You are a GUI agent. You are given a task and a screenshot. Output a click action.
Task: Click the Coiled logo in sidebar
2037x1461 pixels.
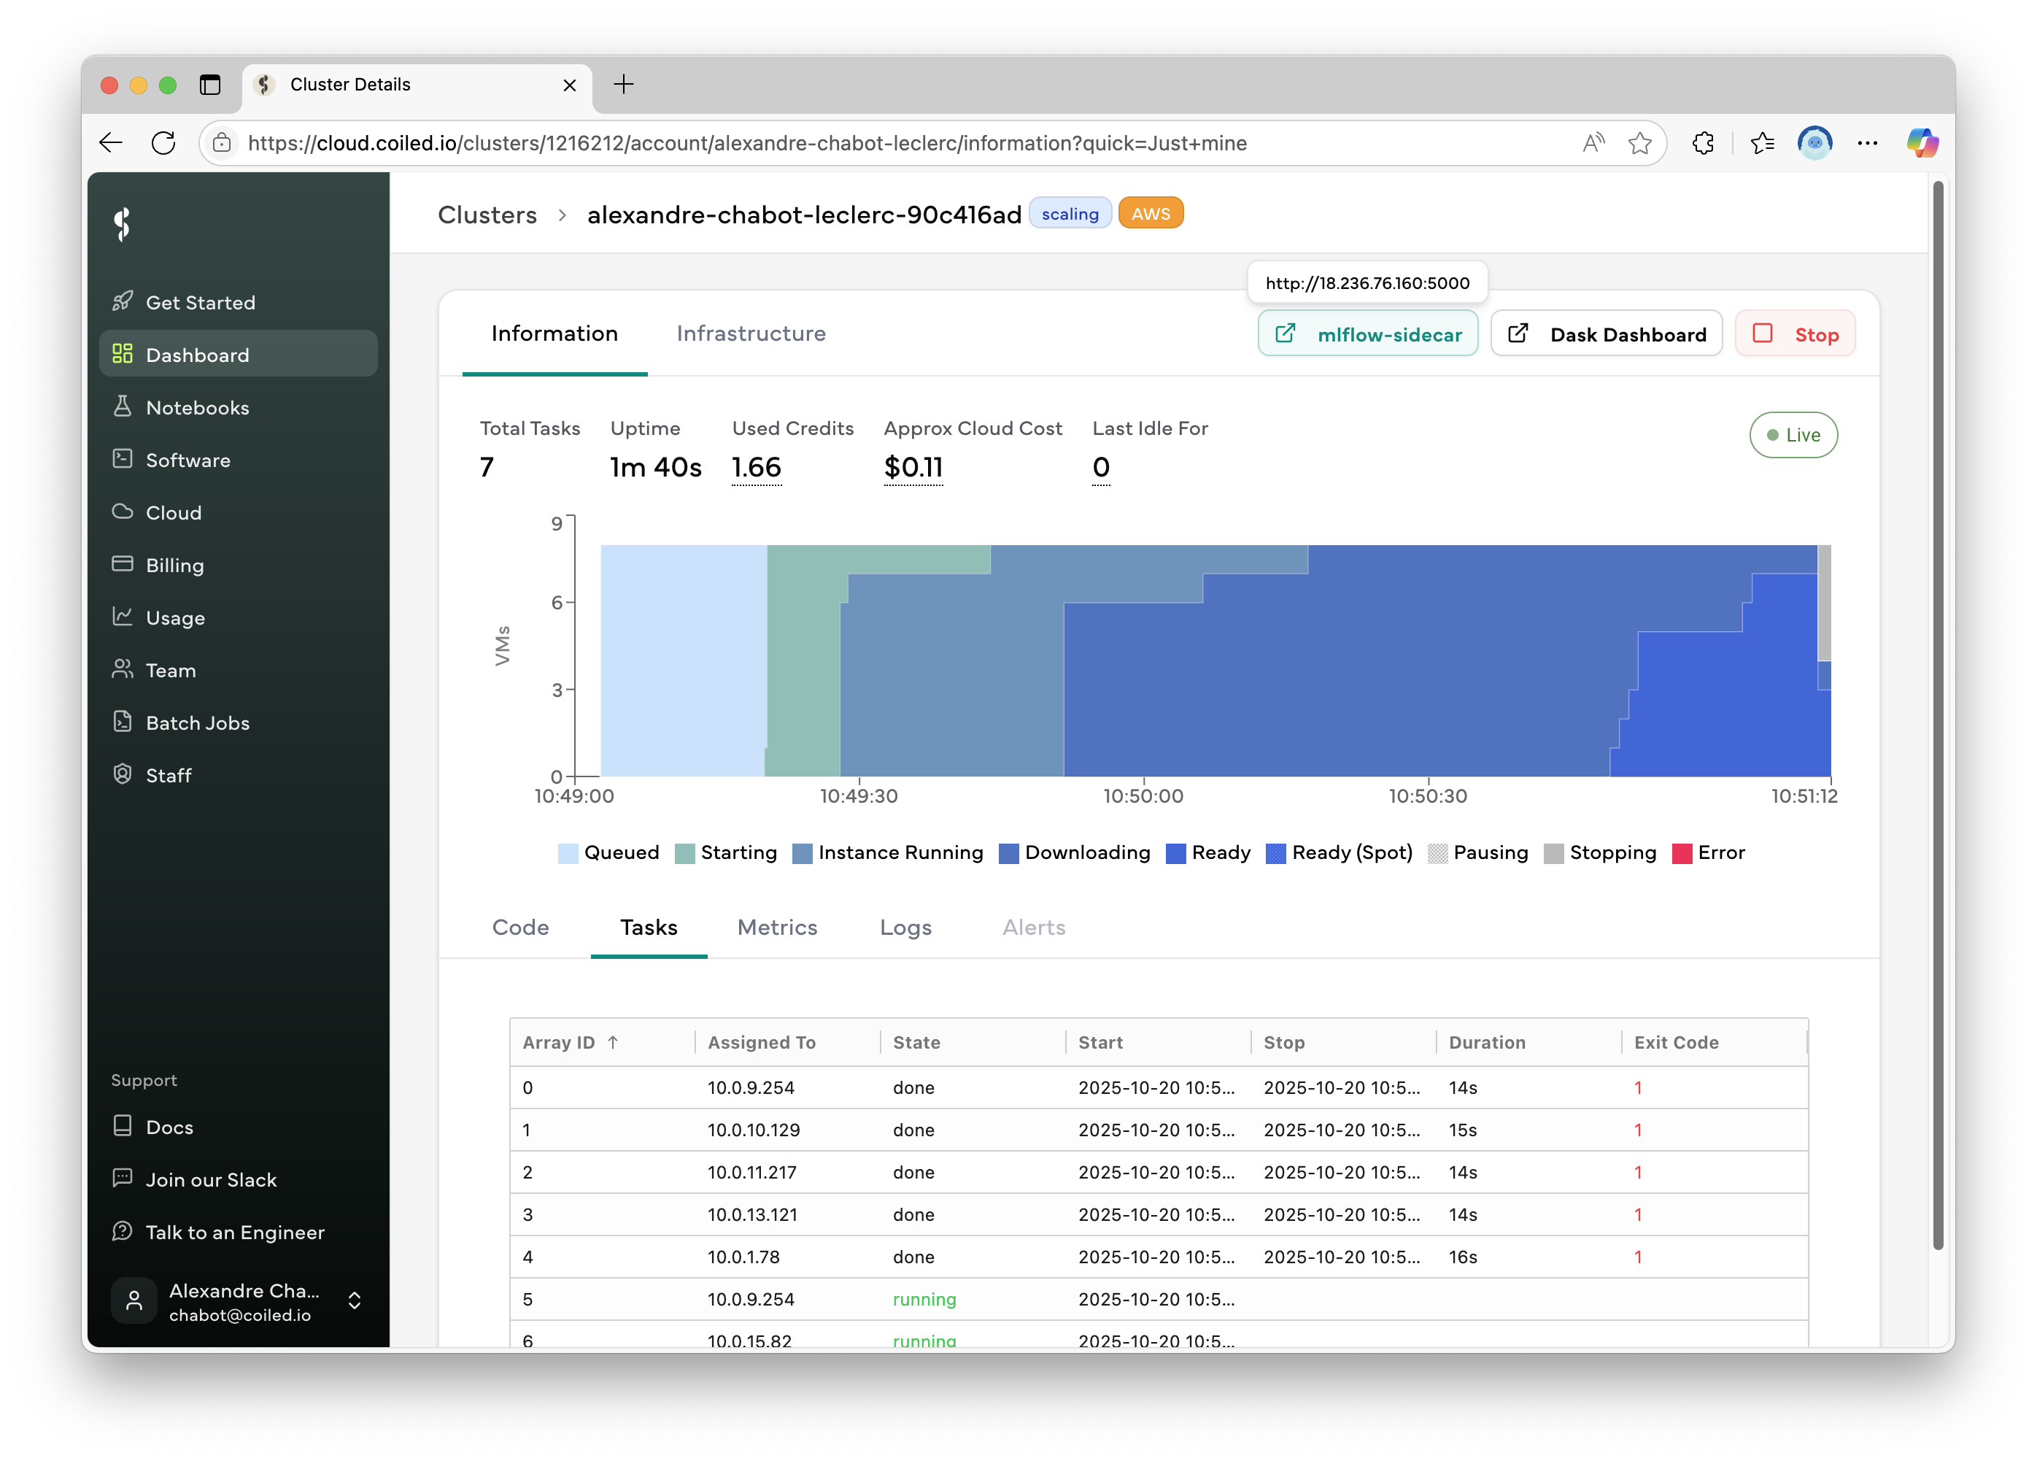click(x=123, y=225)
